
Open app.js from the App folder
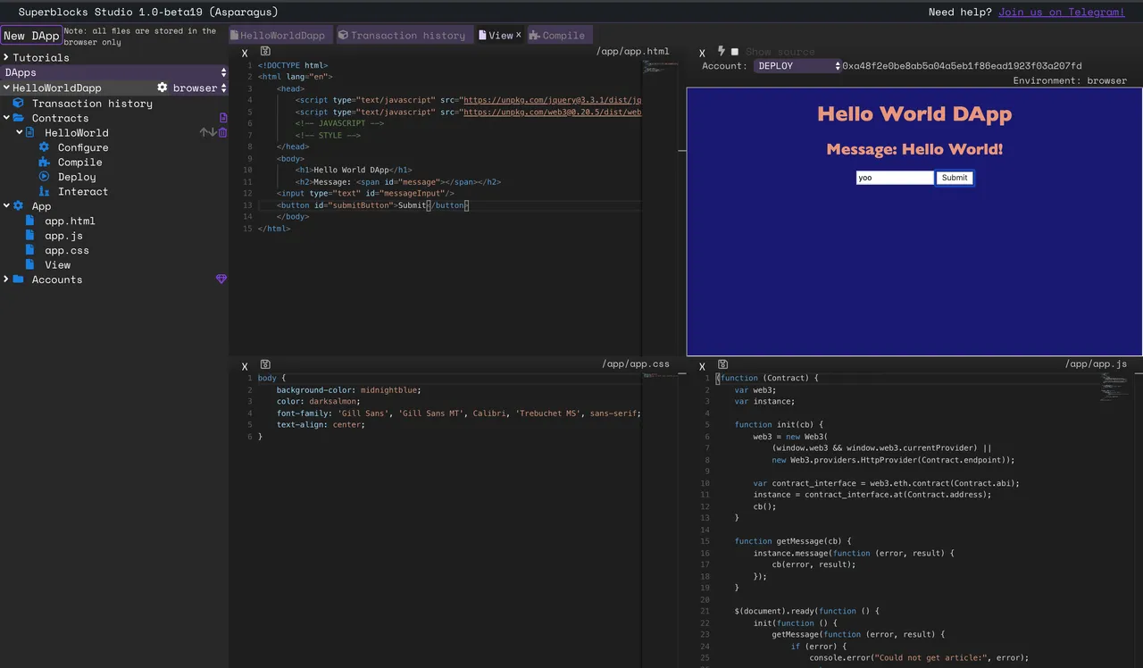point(63,236)
